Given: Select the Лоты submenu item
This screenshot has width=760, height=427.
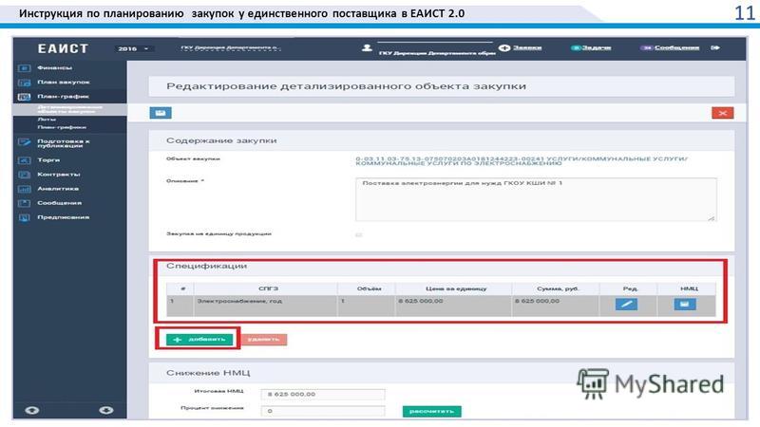Looking at the screenshot, I should coord(47,120).
